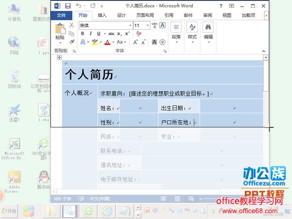Click the Save icon in the quick access toolbar
Image resolution: width=292 pixels, height=219 pixels.
click(x=68, y=6)
